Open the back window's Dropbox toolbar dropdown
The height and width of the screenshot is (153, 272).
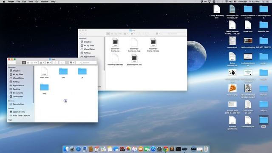[158, 34]
